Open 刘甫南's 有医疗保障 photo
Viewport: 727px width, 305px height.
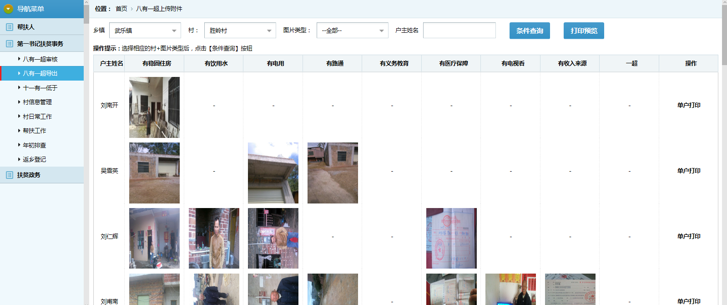(x=451, y=289)
